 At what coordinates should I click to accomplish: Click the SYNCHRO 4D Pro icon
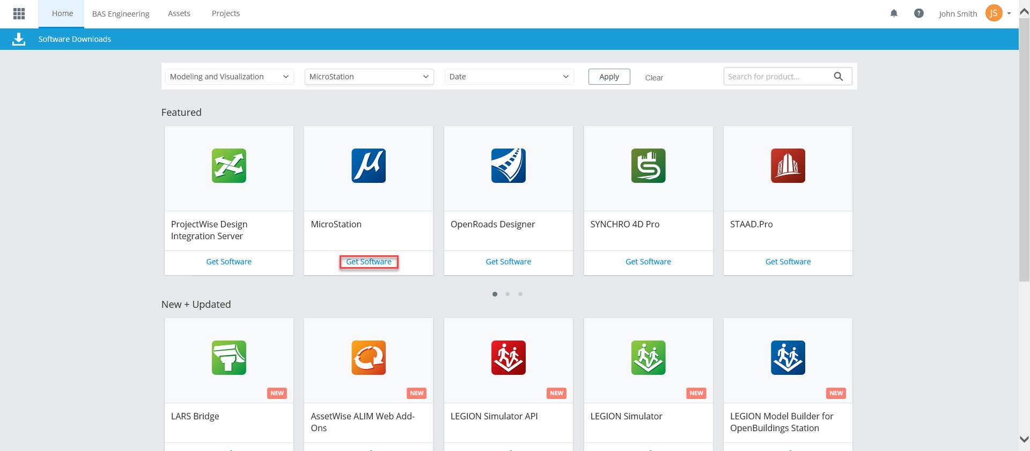pos(648,166)
